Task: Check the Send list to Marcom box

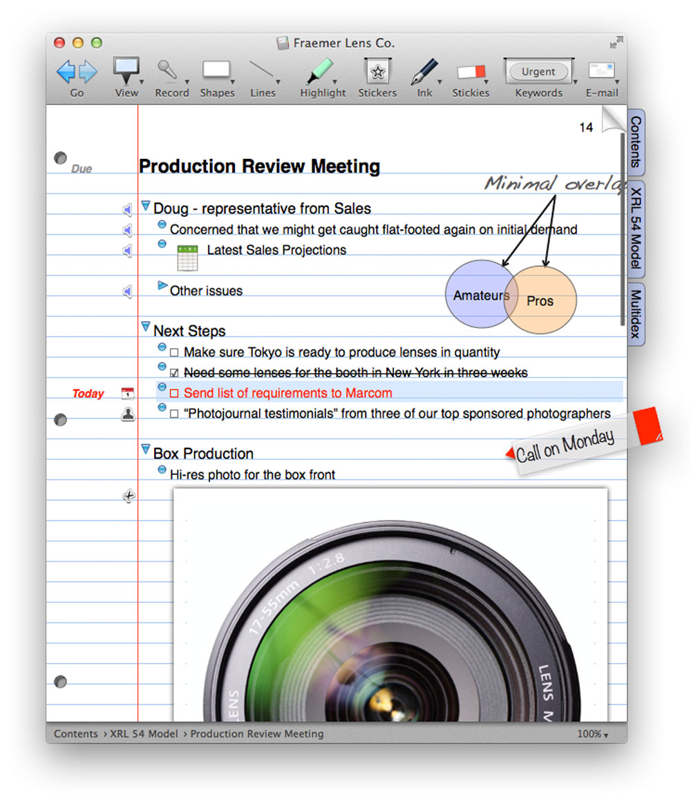Action: click(x=174, y=394)
